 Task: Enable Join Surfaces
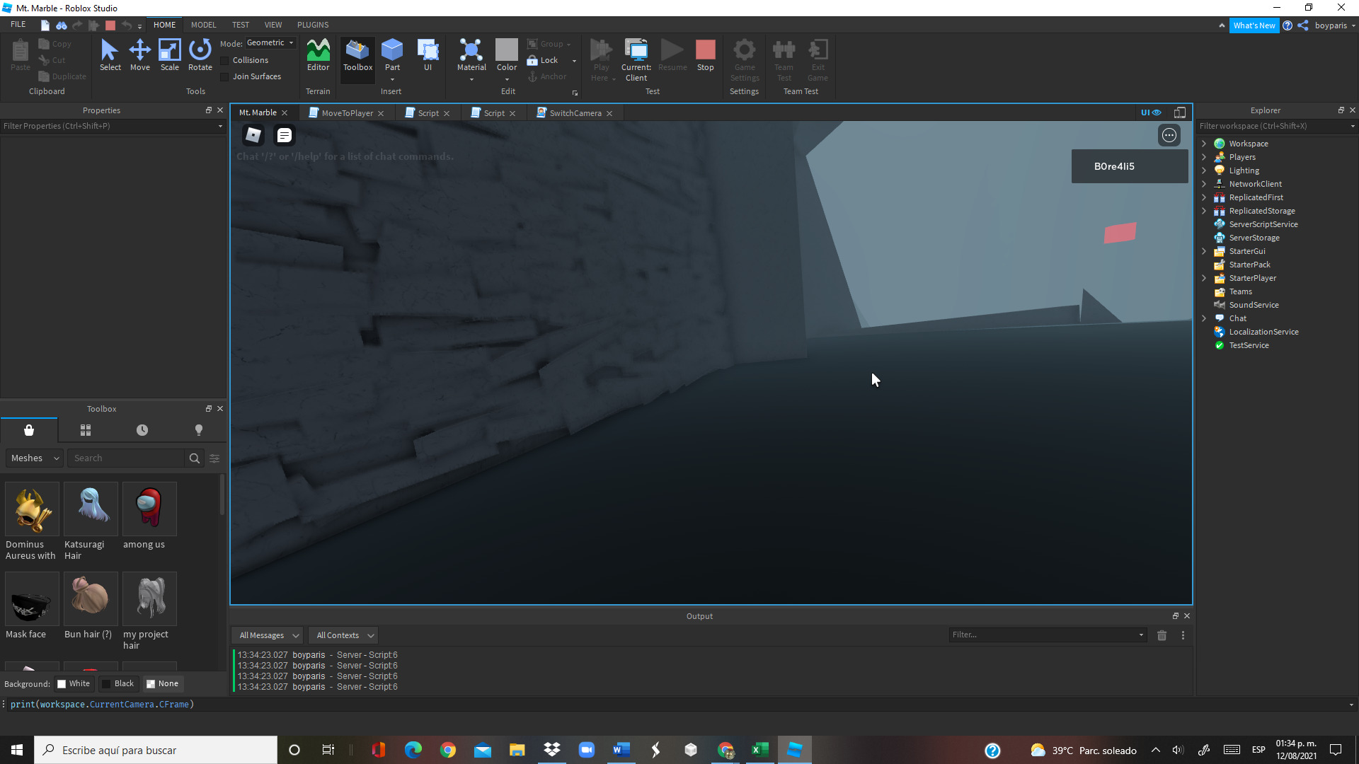(x=225, y=76)
